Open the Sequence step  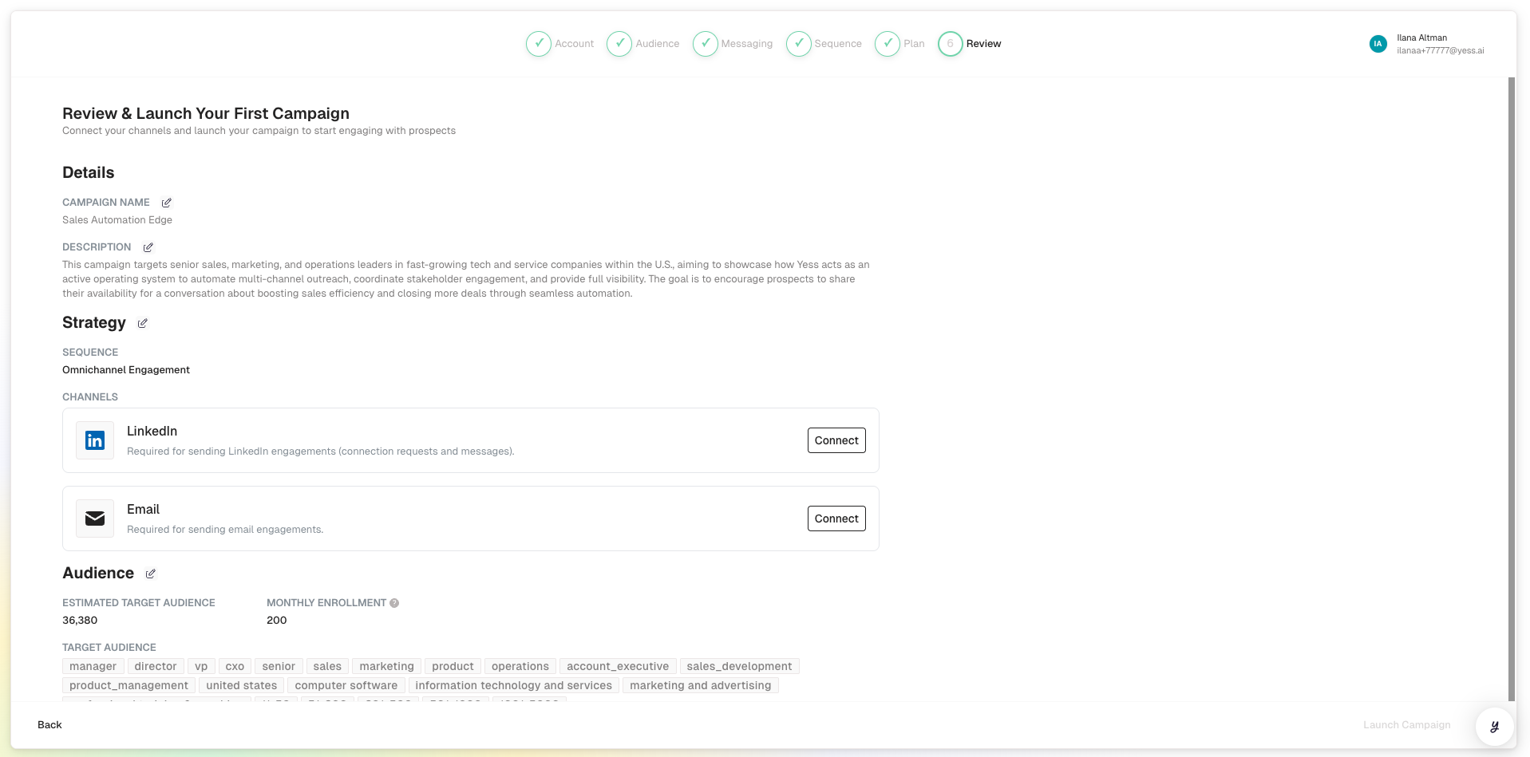[824, 44]
